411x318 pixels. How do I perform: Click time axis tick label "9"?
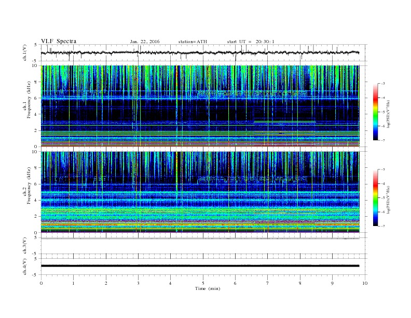(x=332, y=283)
